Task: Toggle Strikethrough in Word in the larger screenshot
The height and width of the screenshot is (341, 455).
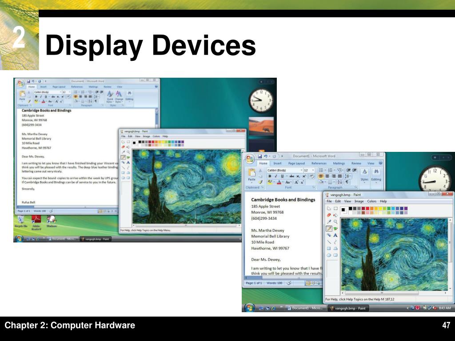Action: click(x=292, y=176)
